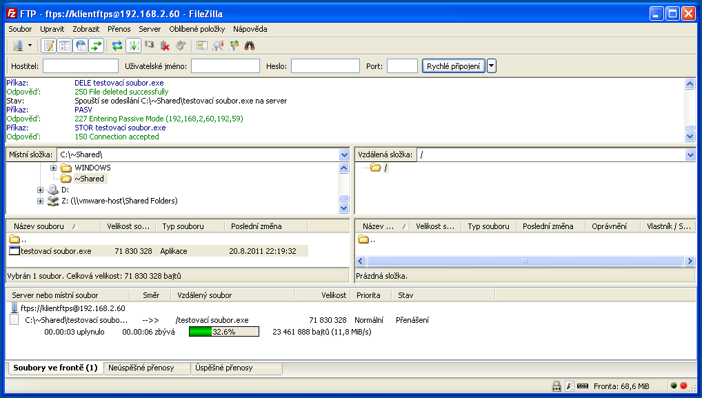Select testovací soubor.exe in local list
Viewport: 702px width, 398px height.
tap(158, 251)
